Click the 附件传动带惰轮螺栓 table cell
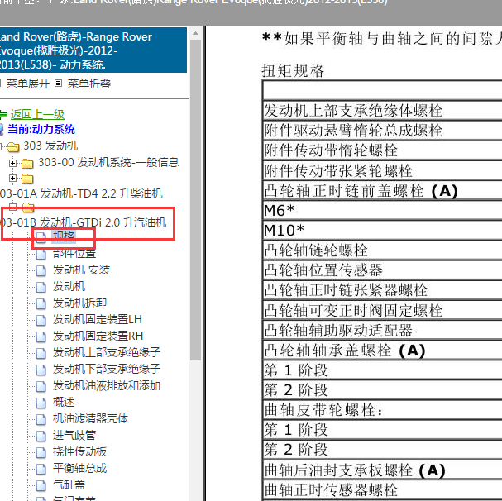Image resolution: width=502 pixels, height=501 pixels. click(x=382, y=150)
